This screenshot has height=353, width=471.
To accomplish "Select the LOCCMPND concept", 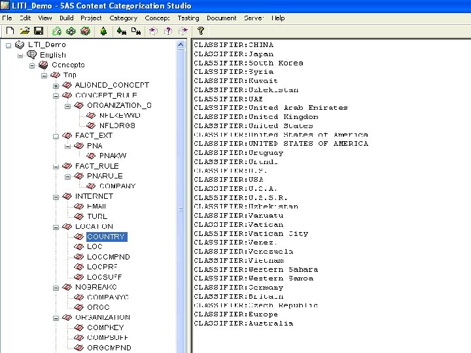I will 108,257.
